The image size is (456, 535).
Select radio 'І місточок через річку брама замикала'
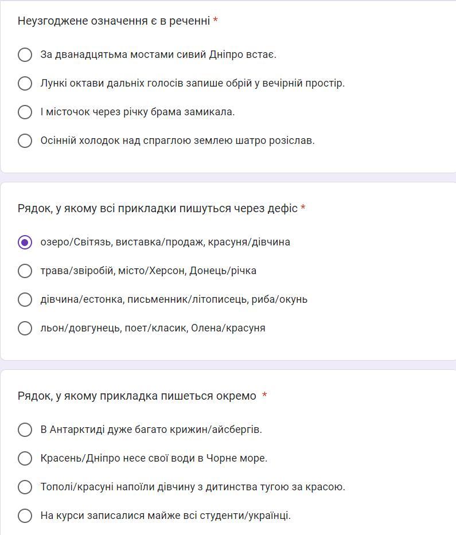pyautogui.click(x=25, y=112)
